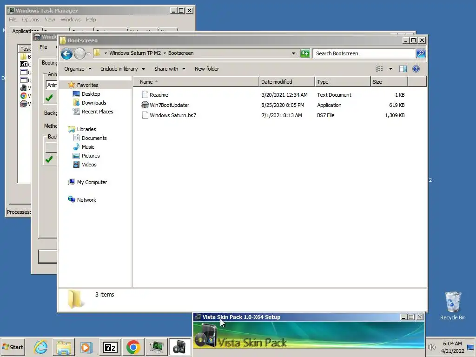Click the search magnifier icon
476x357 pixels.
coord(420,53)
